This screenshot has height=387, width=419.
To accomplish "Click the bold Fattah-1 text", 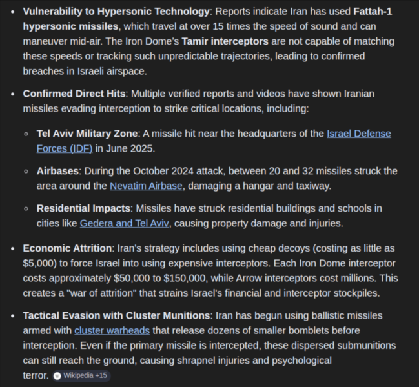I will point(373,12).
